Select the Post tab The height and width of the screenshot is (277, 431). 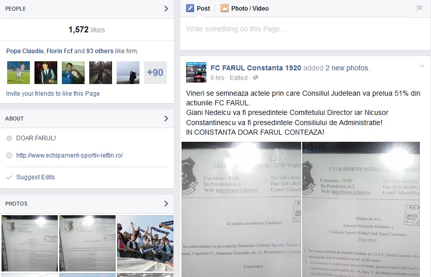[198, 8]
